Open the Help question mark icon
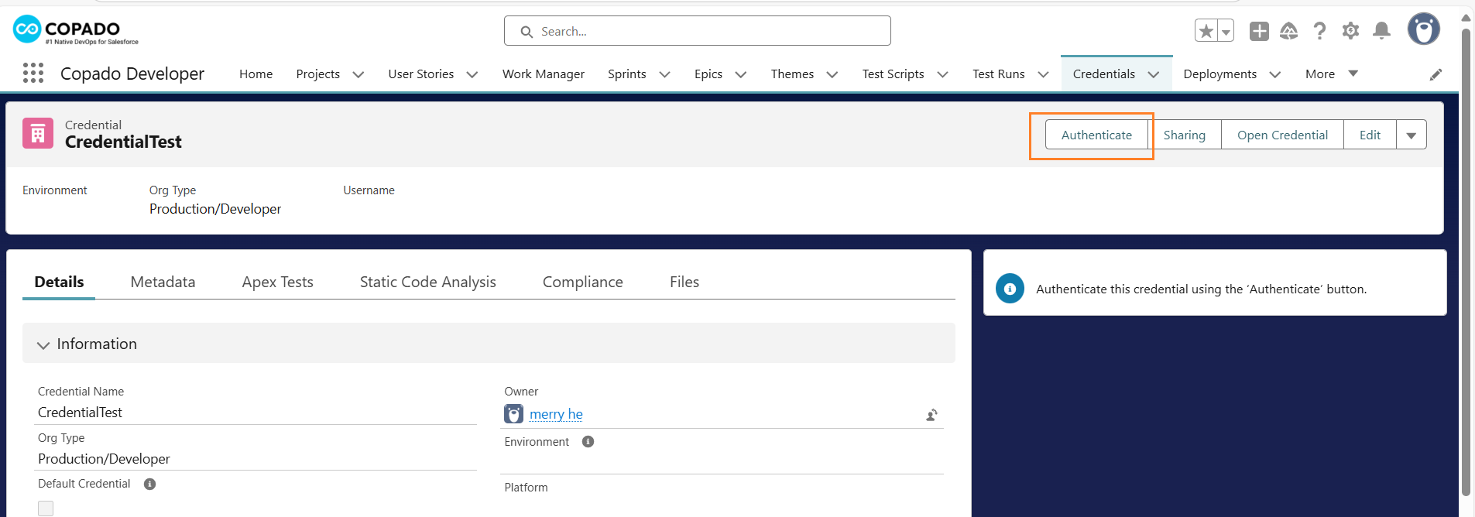 (1320, 31)
